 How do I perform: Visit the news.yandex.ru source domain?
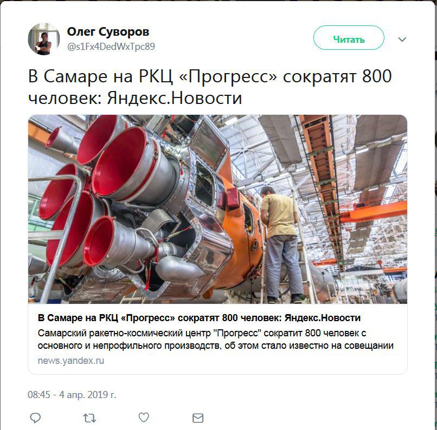[71, 361]
